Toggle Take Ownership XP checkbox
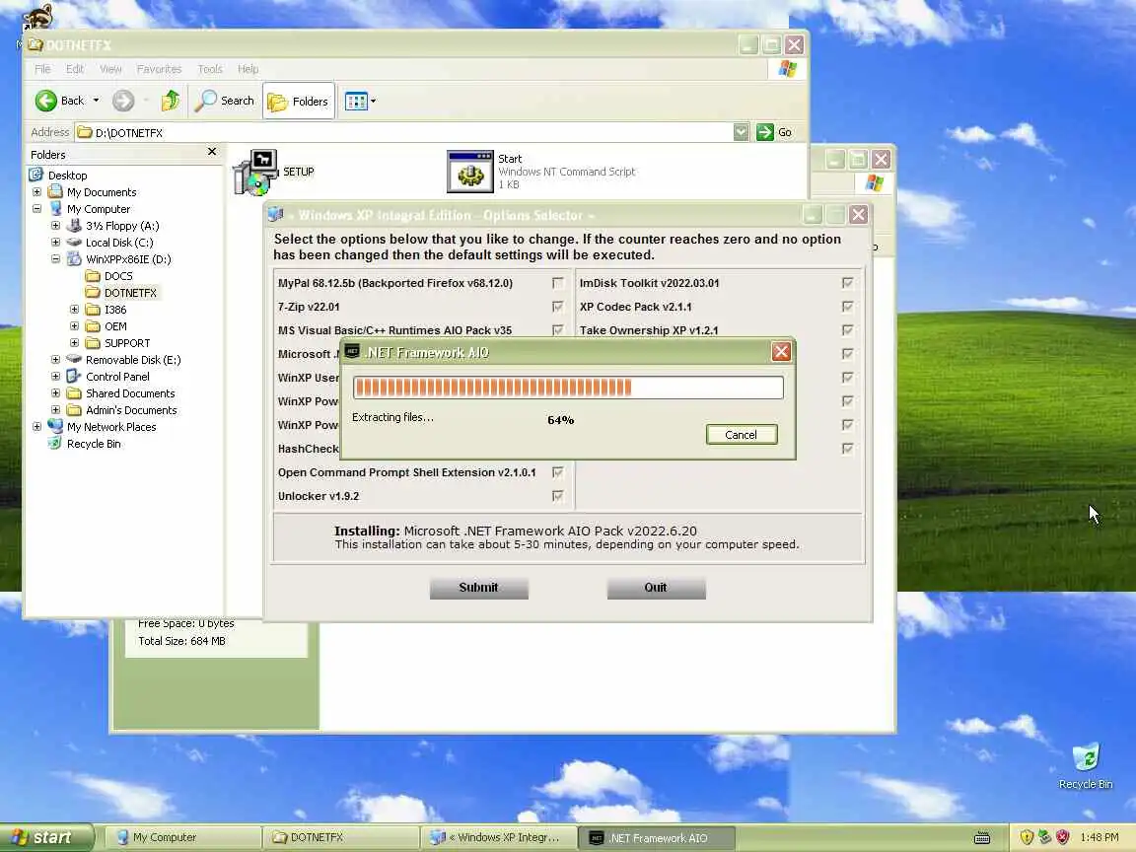1136x852 pixels. [x=848, y=330]
